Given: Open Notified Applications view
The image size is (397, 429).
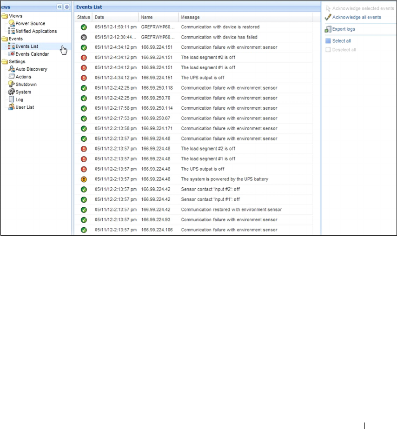Looking at the screenshot, I should click(x=36, y=31).
